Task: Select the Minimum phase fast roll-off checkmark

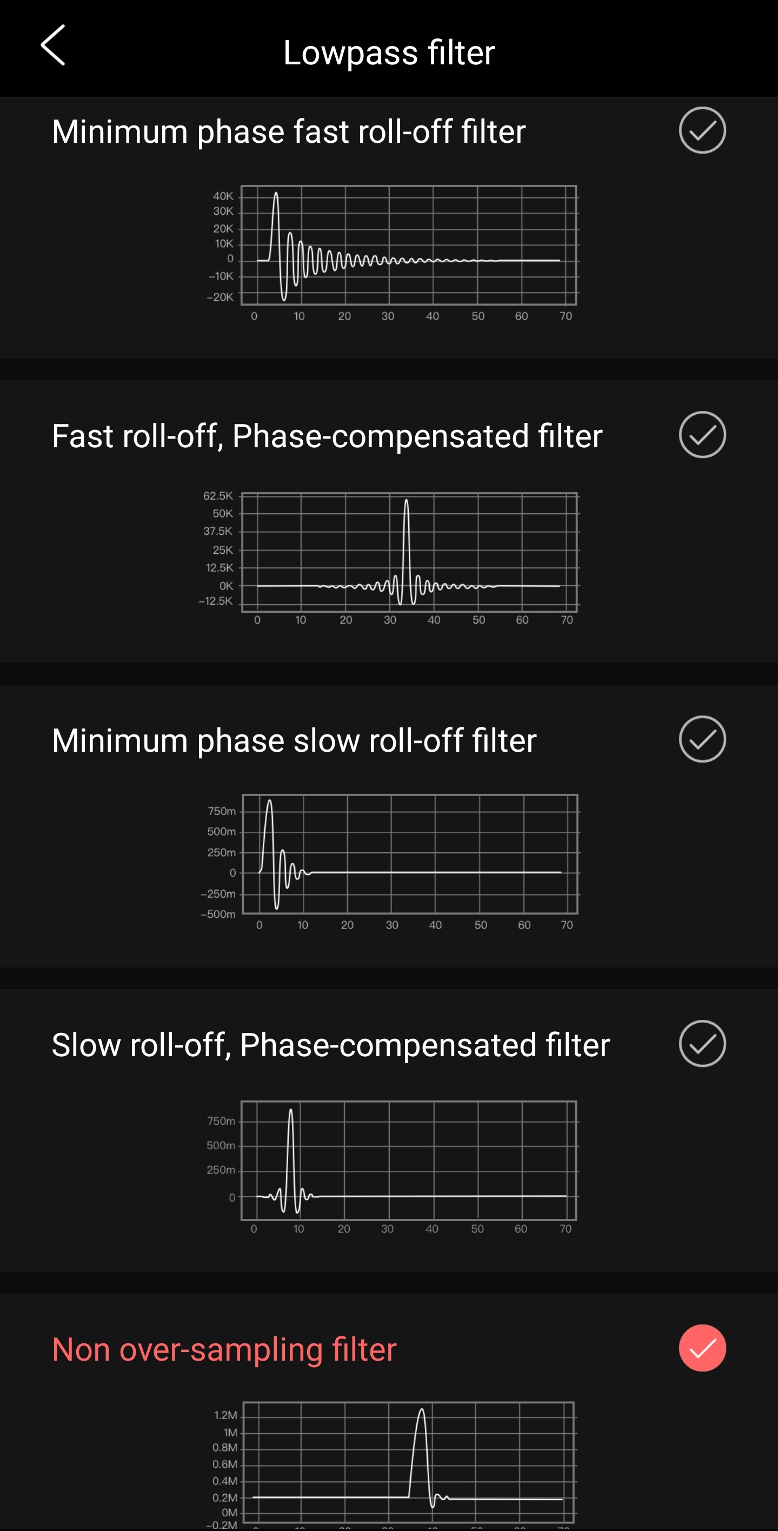Action: tap(702, 130)
